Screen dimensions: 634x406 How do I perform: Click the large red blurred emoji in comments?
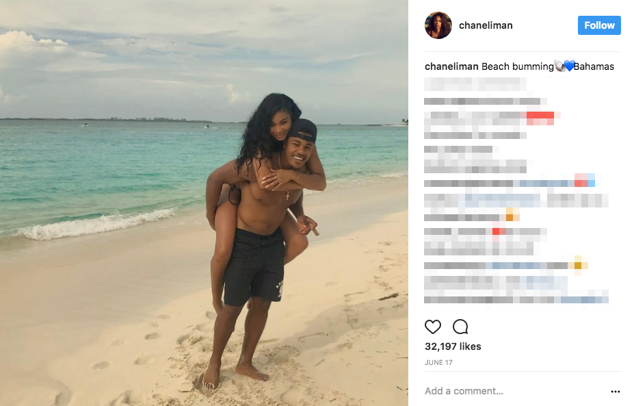click(x=540, y=118)
